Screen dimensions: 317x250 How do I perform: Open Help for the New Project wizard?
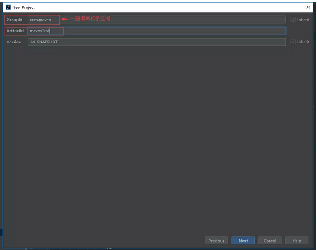[297, 241]
